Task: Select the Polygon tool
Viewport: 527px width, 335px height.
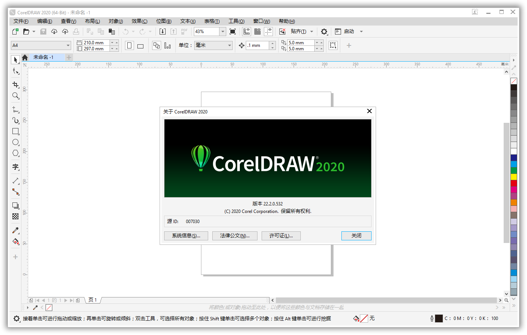Action: coord(15,153)
